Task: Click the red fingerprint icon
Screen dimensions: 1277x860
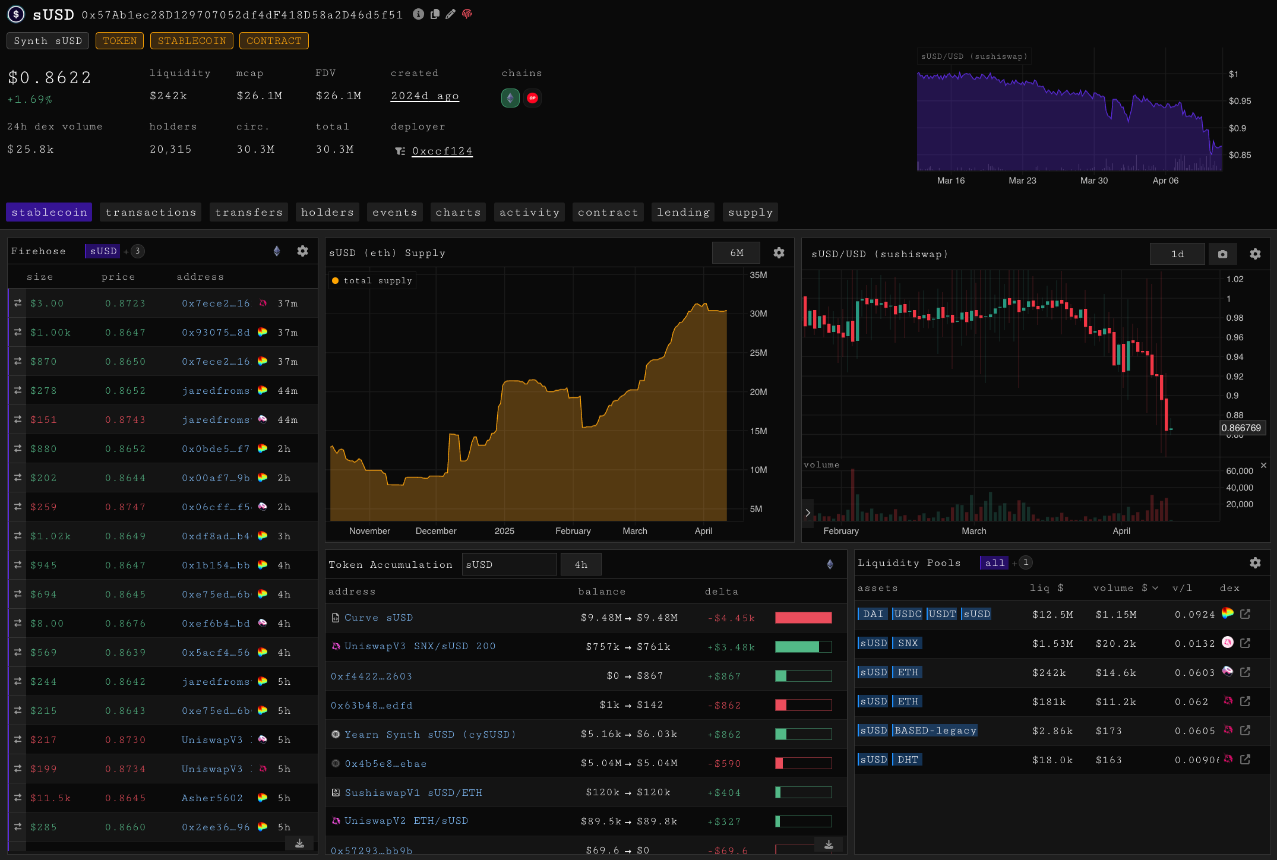Action: pyautogui.click(x=467, y=14)
